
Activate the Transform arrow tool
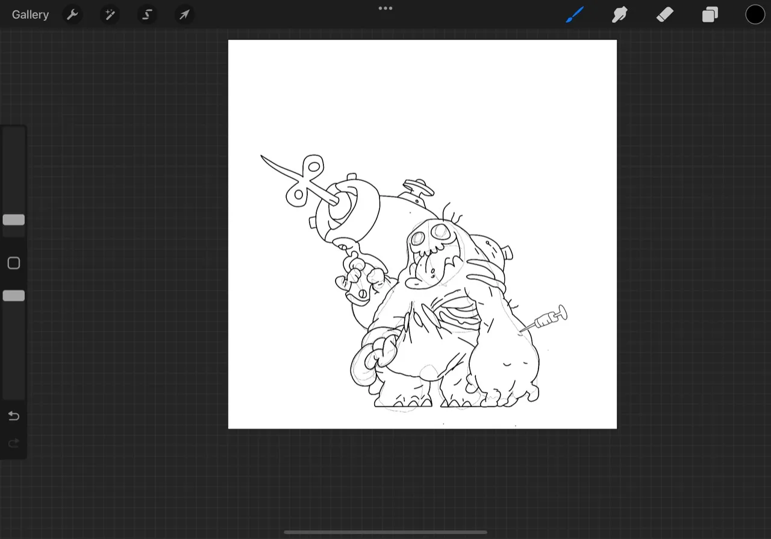[x=184, y=14]
